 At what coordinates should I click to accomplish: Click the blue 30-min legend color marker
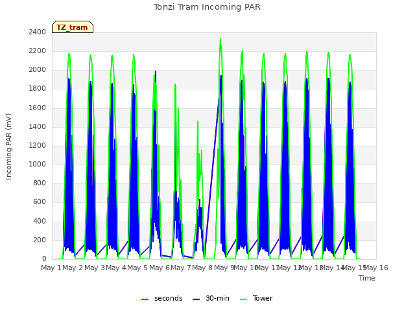tap(196, 299)
